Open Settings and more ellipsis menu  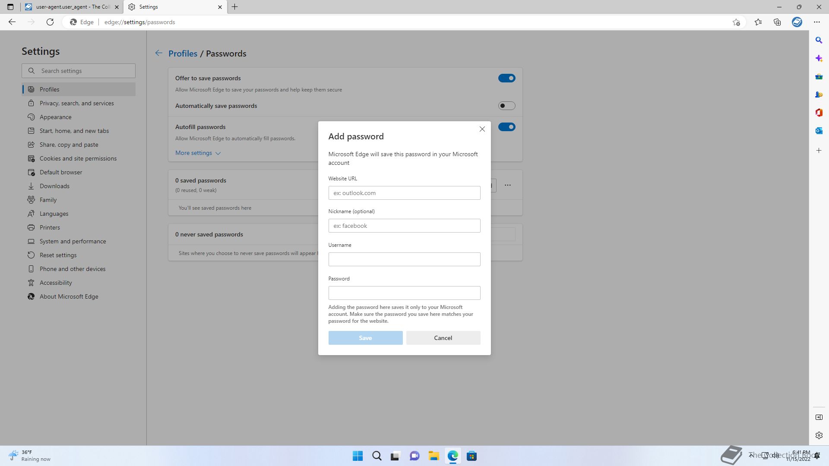coord(817,22)
